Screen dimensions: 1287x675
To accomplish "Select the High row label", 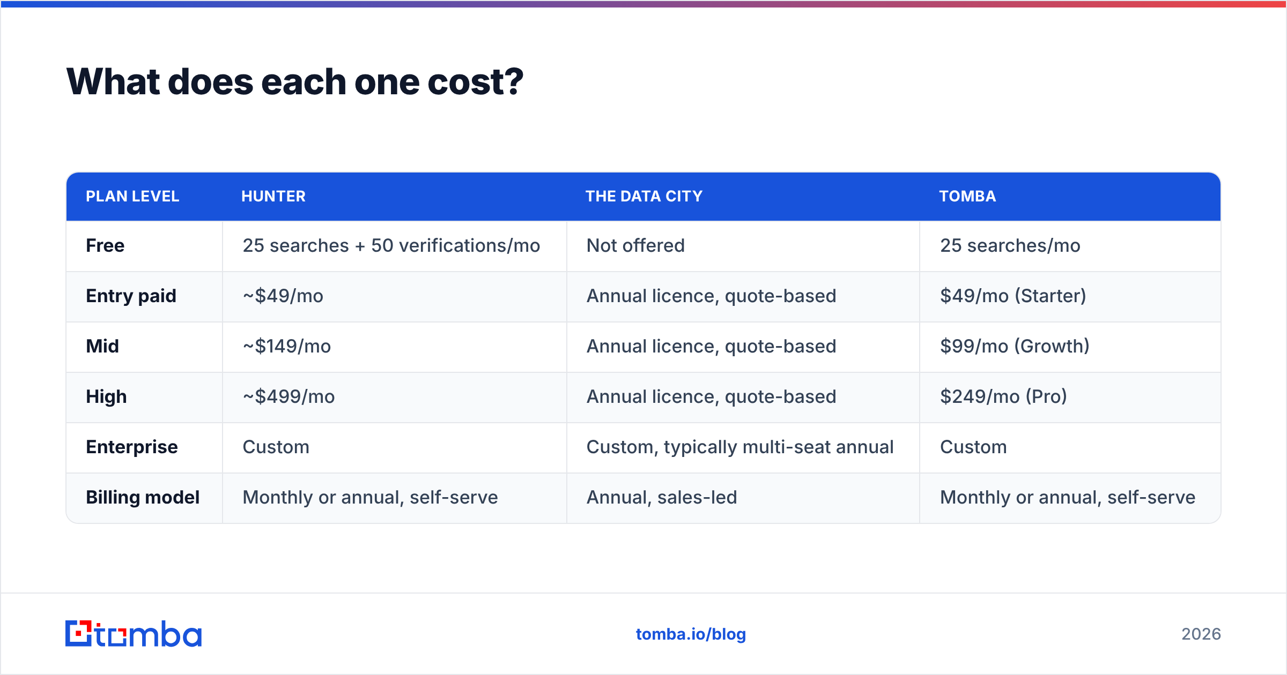I will pos(106,396).
